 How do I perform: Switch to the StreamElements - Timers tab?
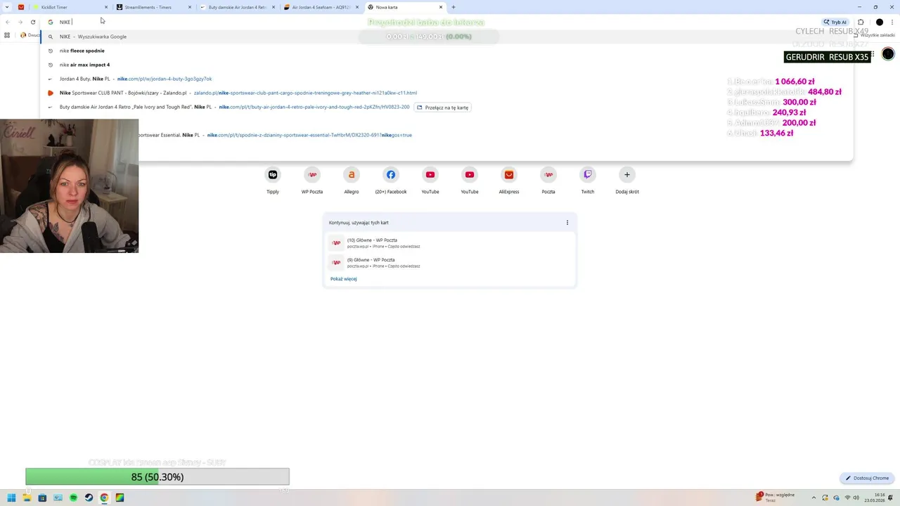coord(153,7)
